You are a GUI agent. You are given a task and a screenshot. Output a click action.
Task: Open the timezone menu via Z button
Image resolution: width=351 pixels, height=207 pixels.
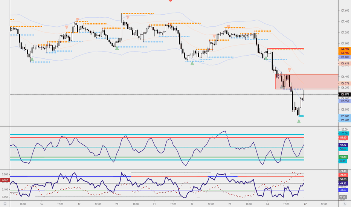pyautogui.click(x=5, y=204)
